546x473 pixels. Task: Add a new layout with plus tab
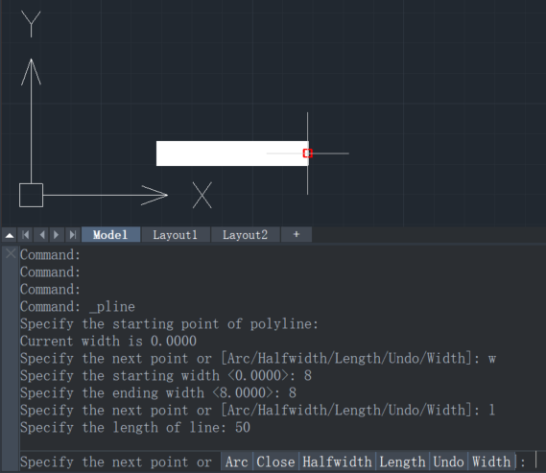pos(297,234)
